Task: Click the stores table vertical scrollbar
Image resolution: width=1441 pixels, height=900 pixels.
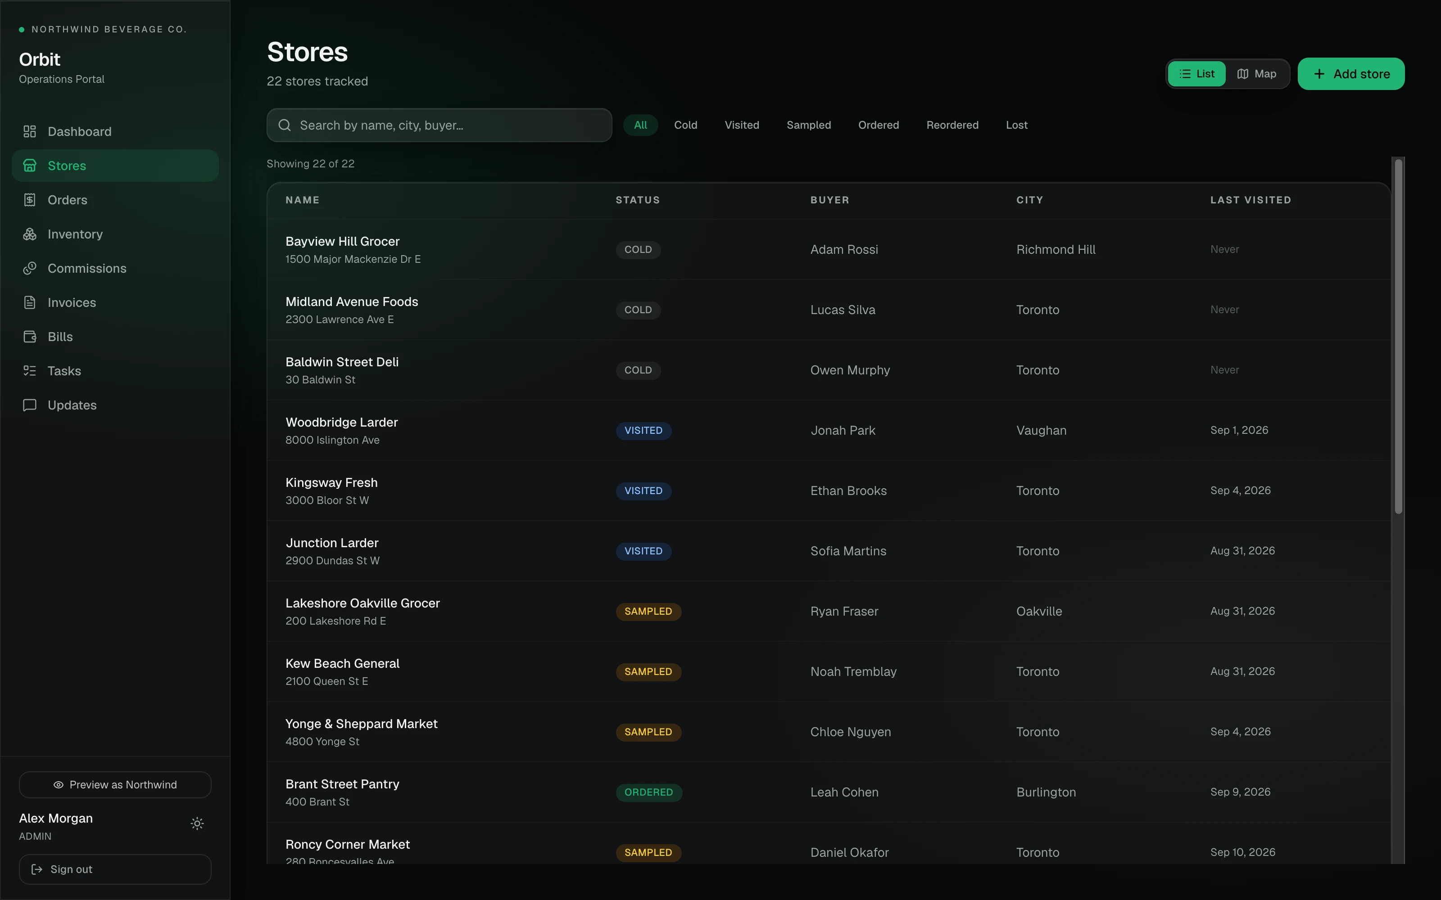Action: click(1398, 336)
